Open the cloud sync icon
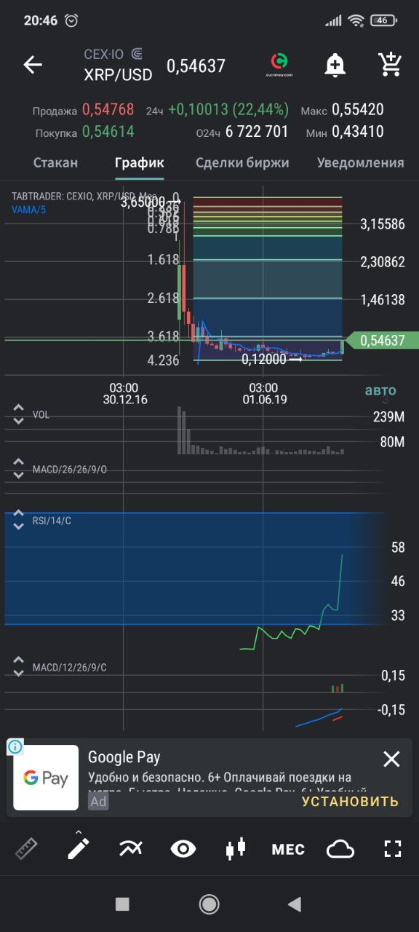 coord(340,848)
